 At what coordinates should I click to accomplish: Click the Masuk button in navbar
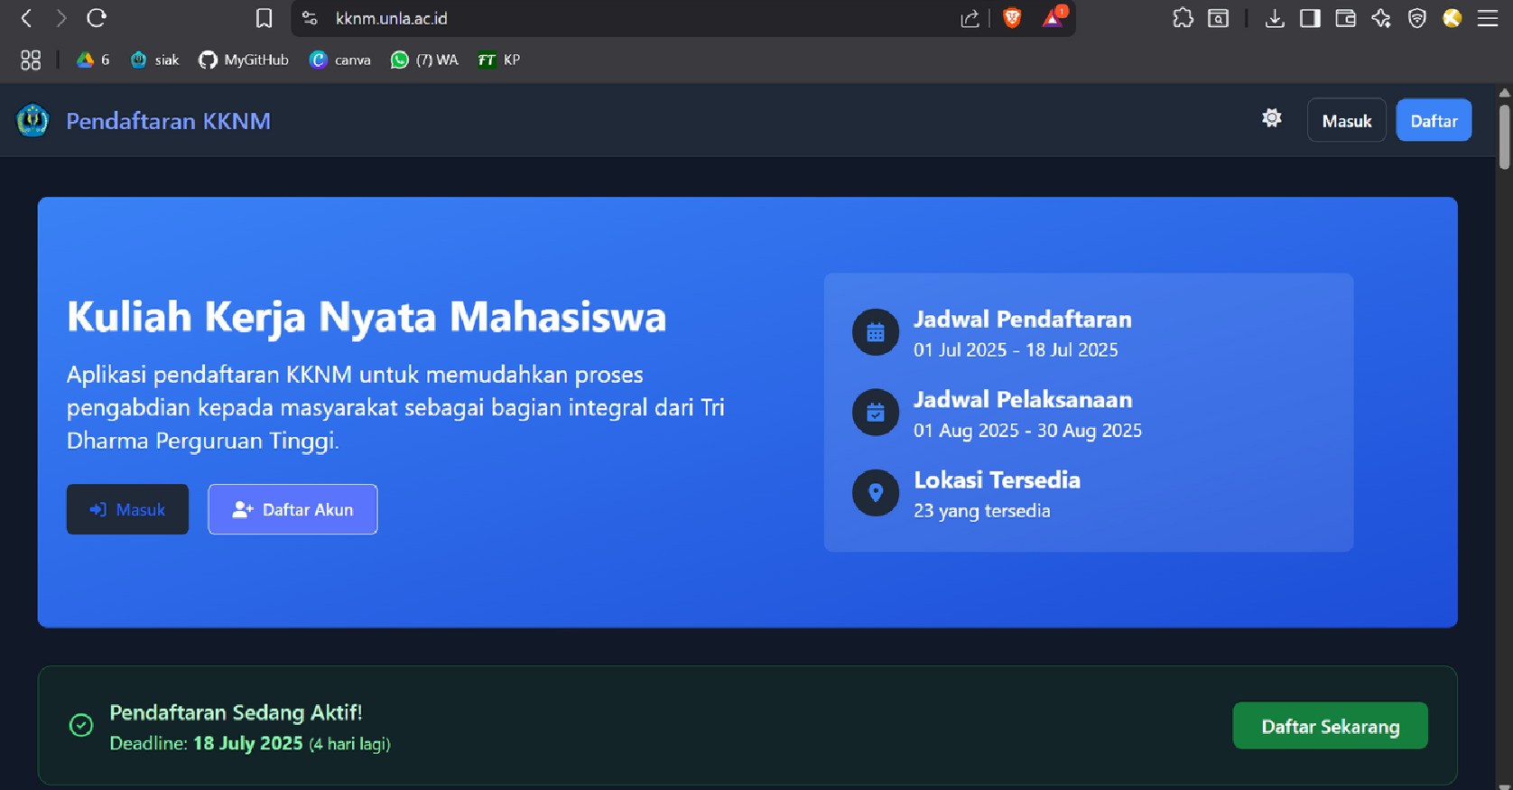pyautogui.click(x=1346, y=120)
